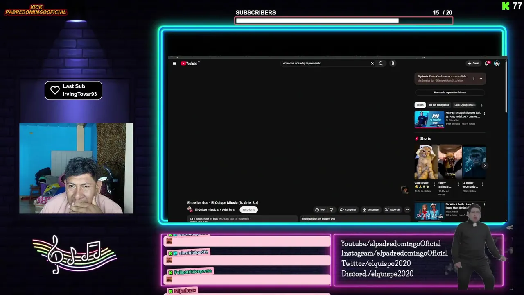Click the Discord./elquispe2020 text
Viewport: 524px width, 295px height.
click(x=377, y=274)
